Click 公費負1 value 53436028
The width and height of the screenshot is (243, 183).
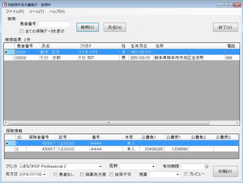click(x=152, y=149)
